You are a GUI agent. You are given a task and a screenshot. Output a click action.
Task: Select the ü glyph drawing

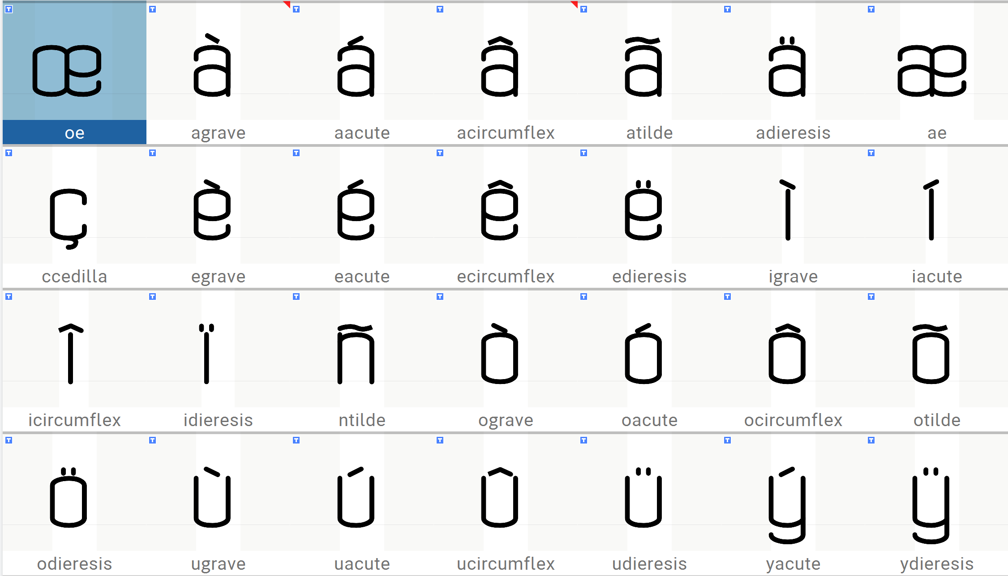(643, 498)
